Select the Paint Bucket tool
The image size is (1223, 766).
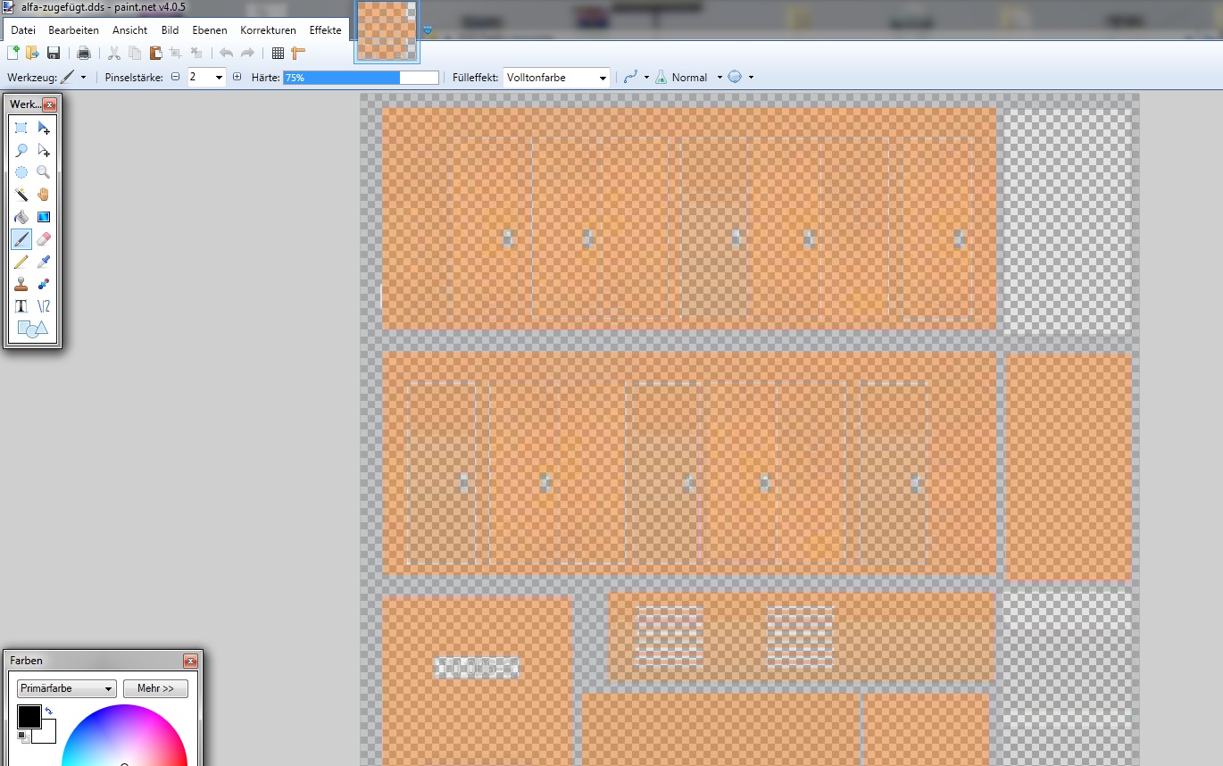(x=21, y=217)
